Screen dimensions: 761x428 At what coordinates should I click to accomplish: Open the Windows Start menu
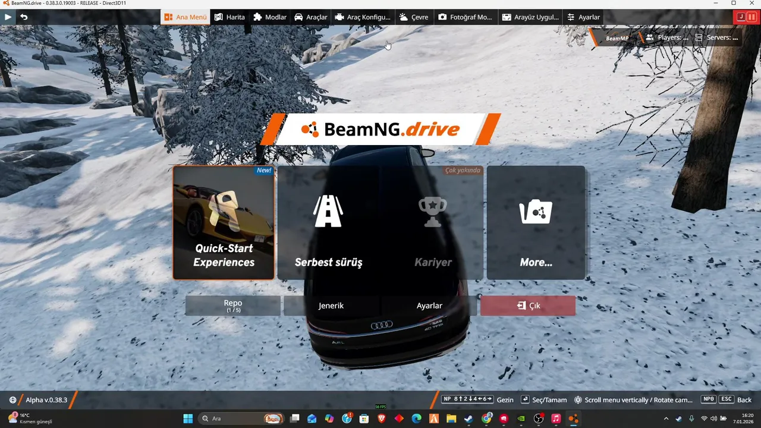(188, 418)
